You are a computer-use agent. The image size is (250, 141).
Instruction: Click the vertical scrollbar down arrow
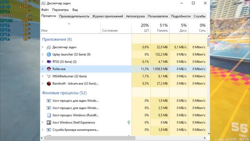tap(209, 134)
